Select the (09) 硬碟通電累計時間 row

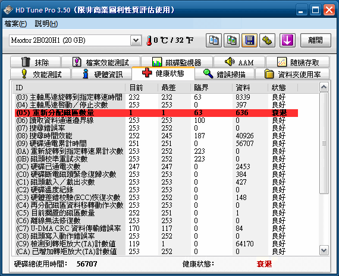156,144
